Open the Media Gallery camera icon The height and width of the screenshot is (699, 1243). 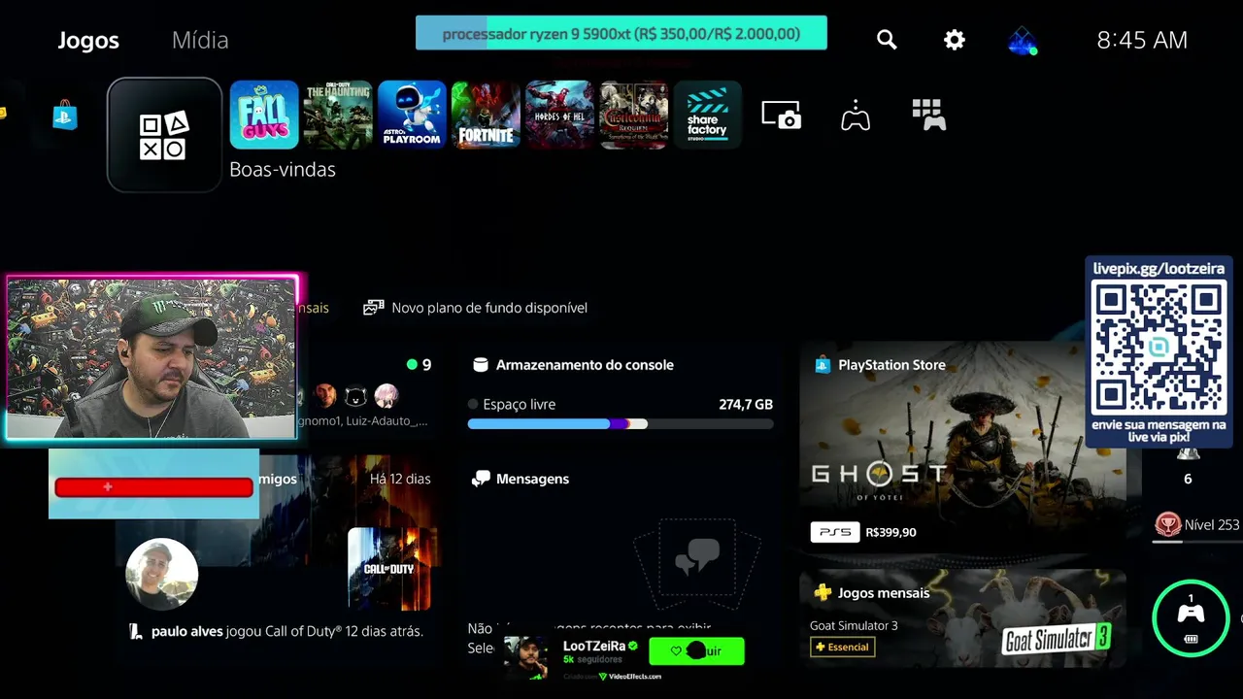click(782, 116)
